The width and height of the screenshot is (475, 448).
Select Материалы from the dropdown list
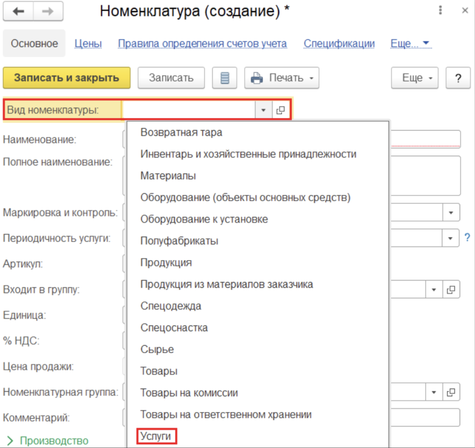(168, 176)
